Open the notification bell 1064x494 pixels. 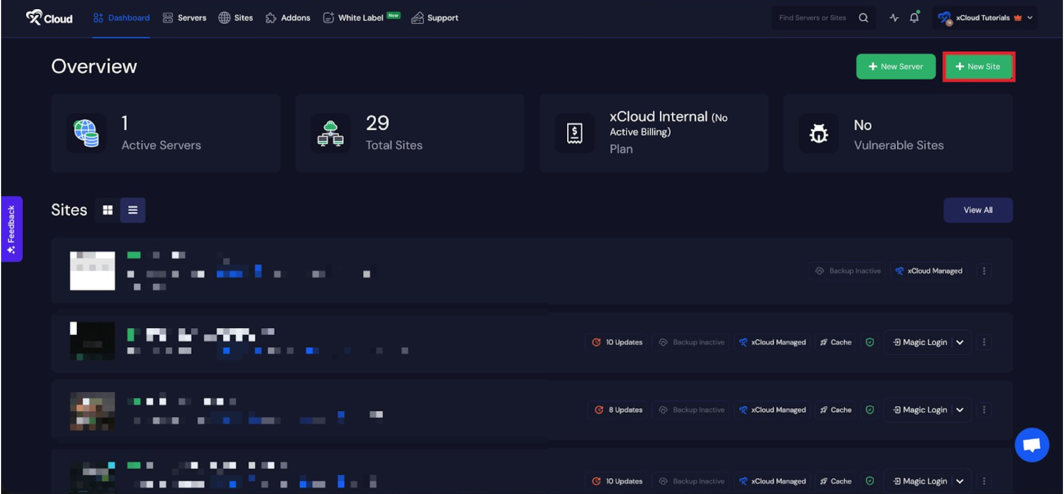pos(915,18)
